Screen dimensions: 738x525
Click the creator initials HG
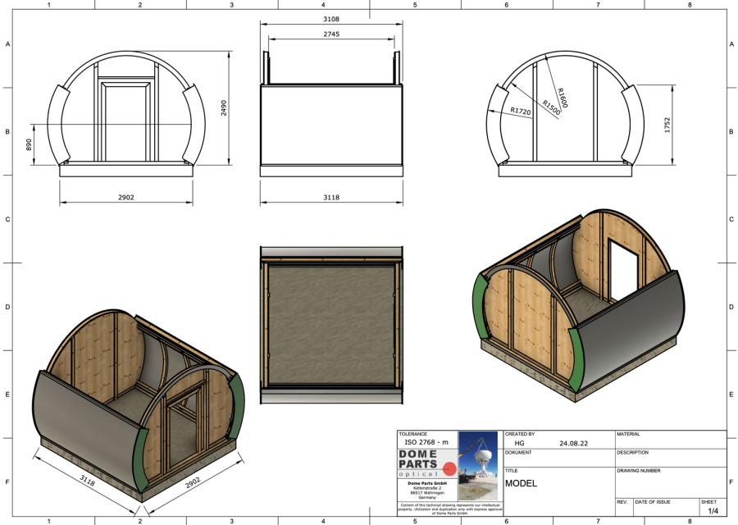tap(519, 443)
